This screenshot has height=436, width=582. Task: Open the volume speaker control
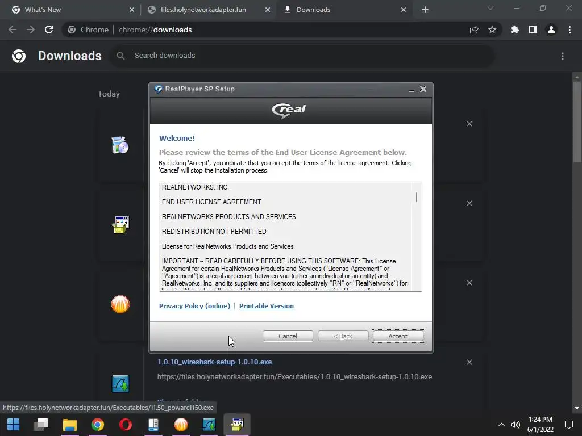click(515, 425)
